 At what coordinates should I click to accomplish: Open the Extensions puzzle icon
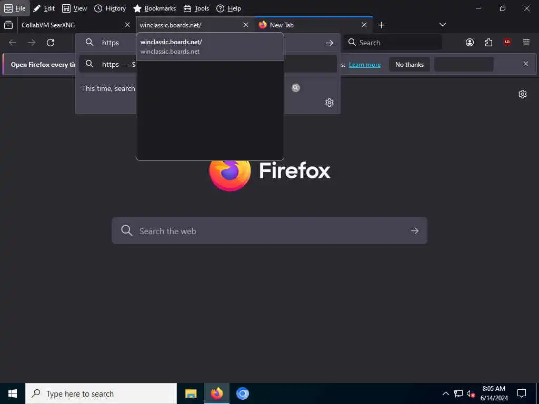(488, 42)
